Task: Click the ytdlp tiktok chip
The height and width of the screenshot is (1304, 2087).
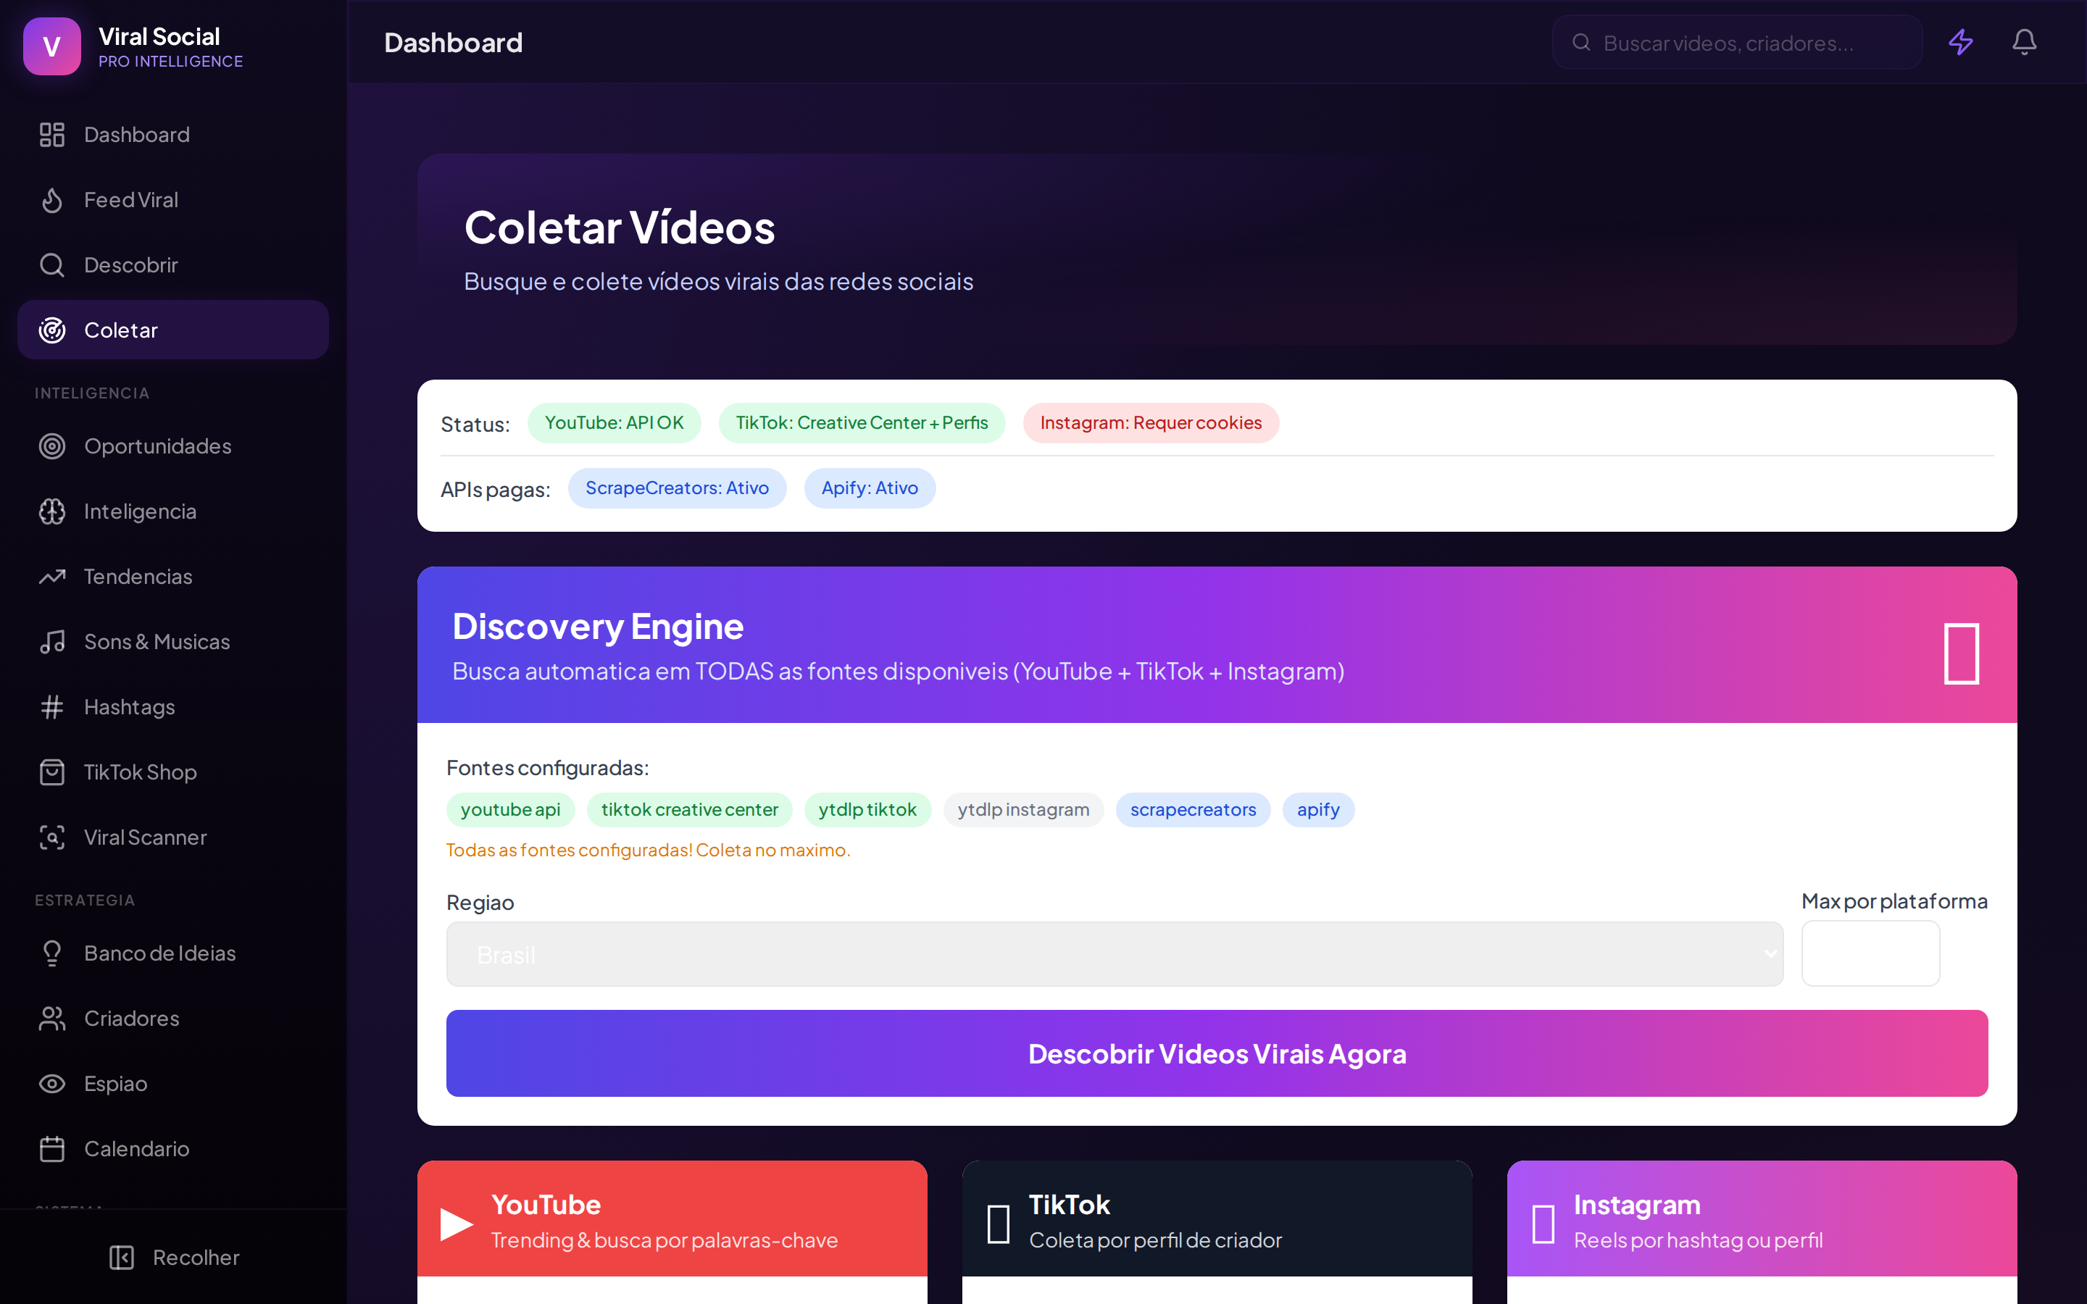Action: point(867,810)
